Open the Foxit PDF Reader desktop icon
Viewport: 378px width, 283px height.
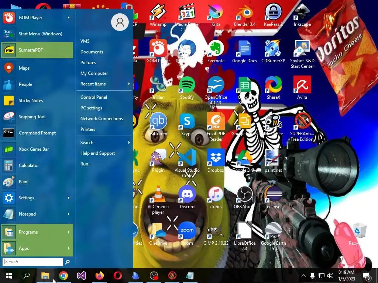pyautogui.click(x=216, y=127)
